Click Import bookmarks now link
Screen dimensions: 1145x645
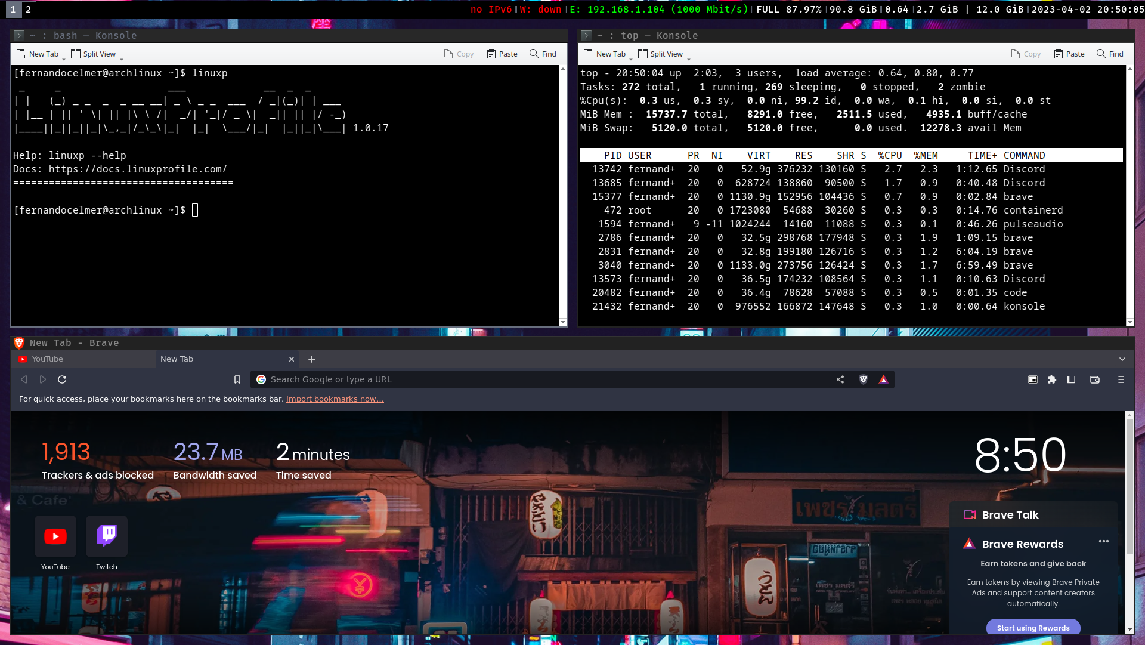335,399
